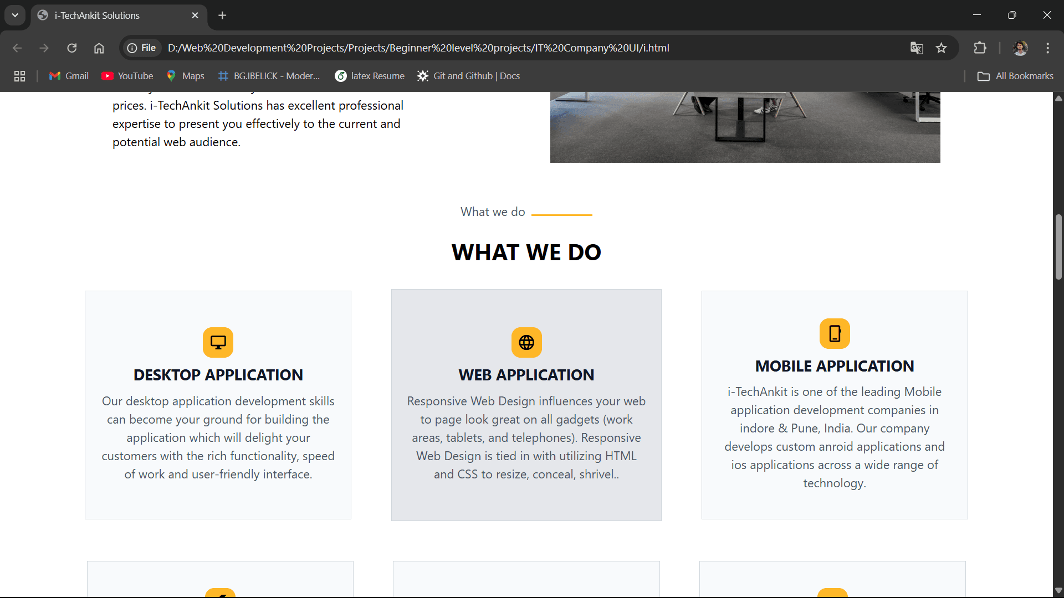Click the DESKTOP APPLICATION card heading
1064x598 pixels.
coord(218,375)
